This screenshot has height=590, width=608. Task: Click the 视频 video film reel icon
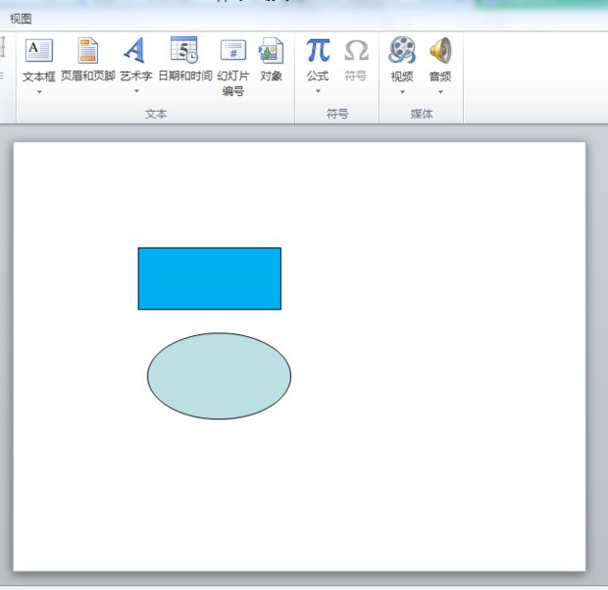402,50
